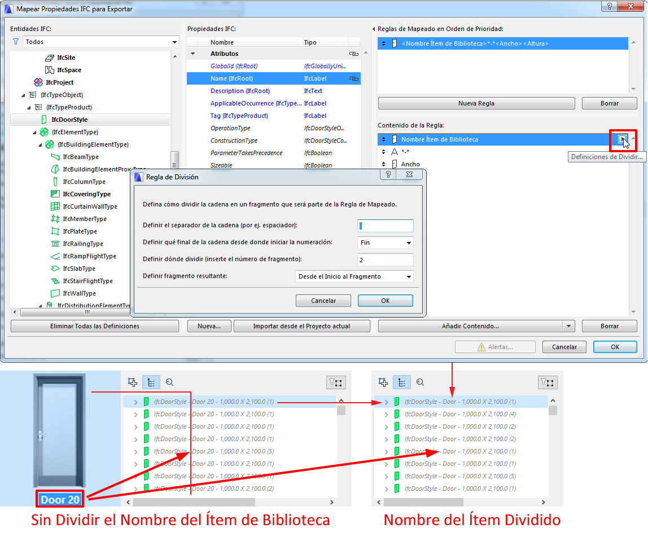Open the Definiciones de Dividir icon
The width and height of the screenshot is (648, 533).
622,139
